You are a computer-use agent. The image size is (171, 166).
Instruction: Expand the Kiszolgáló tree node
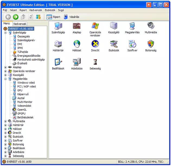[x=5, y=75]
